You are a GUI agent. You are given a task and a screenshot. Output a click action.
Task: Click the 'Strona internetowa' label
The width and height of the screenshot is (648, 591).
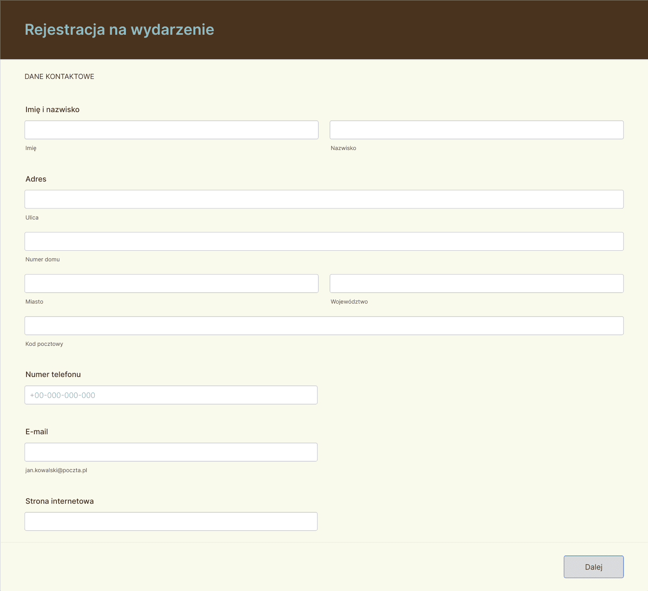(x=60, y=501)
